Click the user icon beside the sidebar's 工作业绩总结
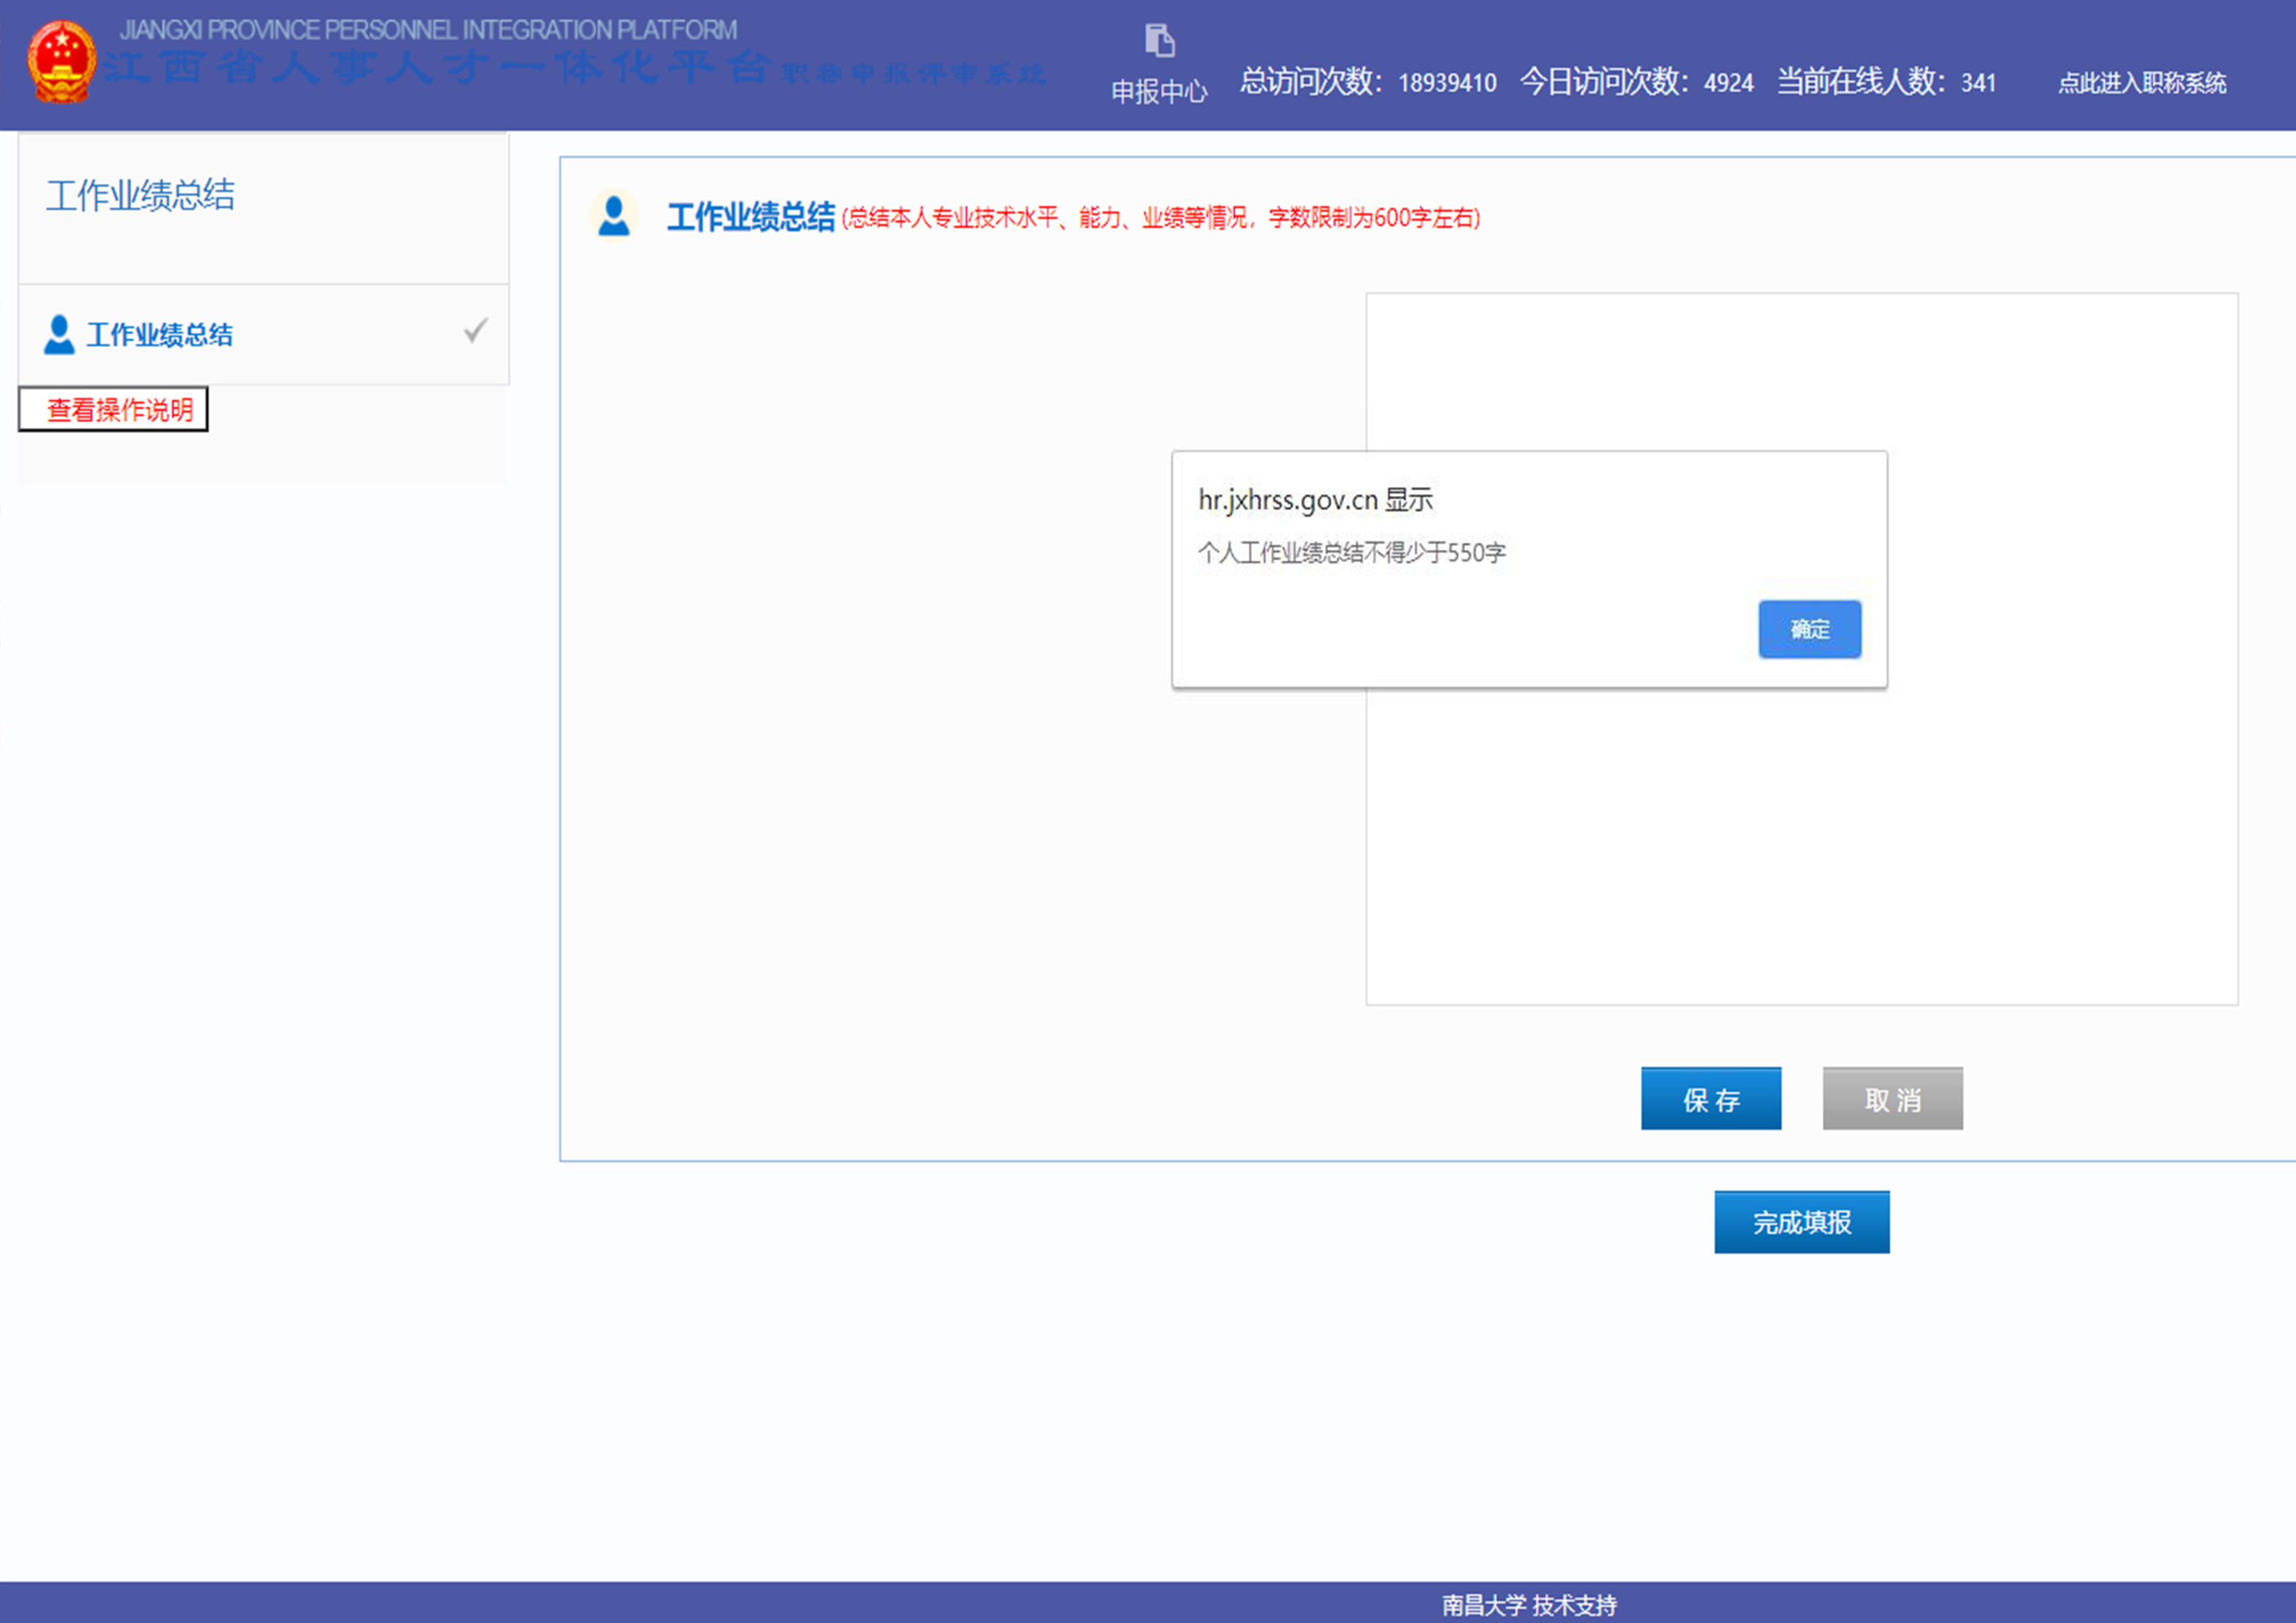The image size is (2296, 1623). click(x=59, y=335)
